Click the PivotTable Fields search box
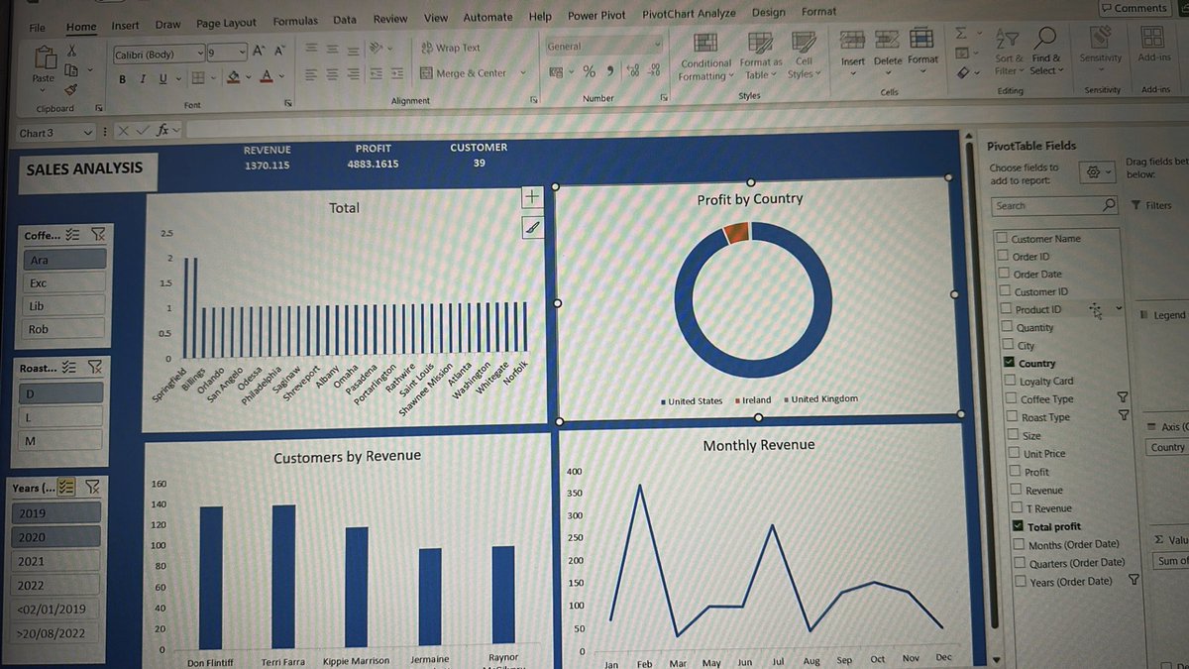 pos(1045,205)
